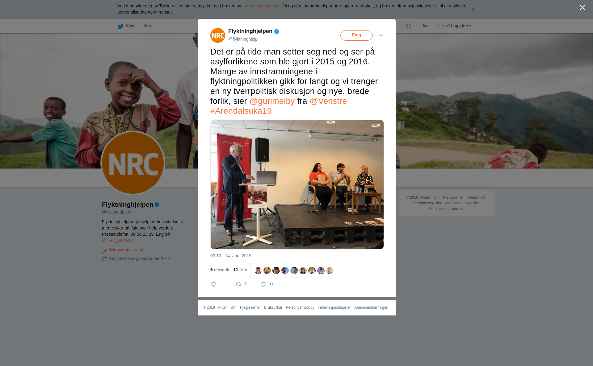Click the reply speech bubble icon
Viewport: 593px width, 366px height.
(214, 284)
